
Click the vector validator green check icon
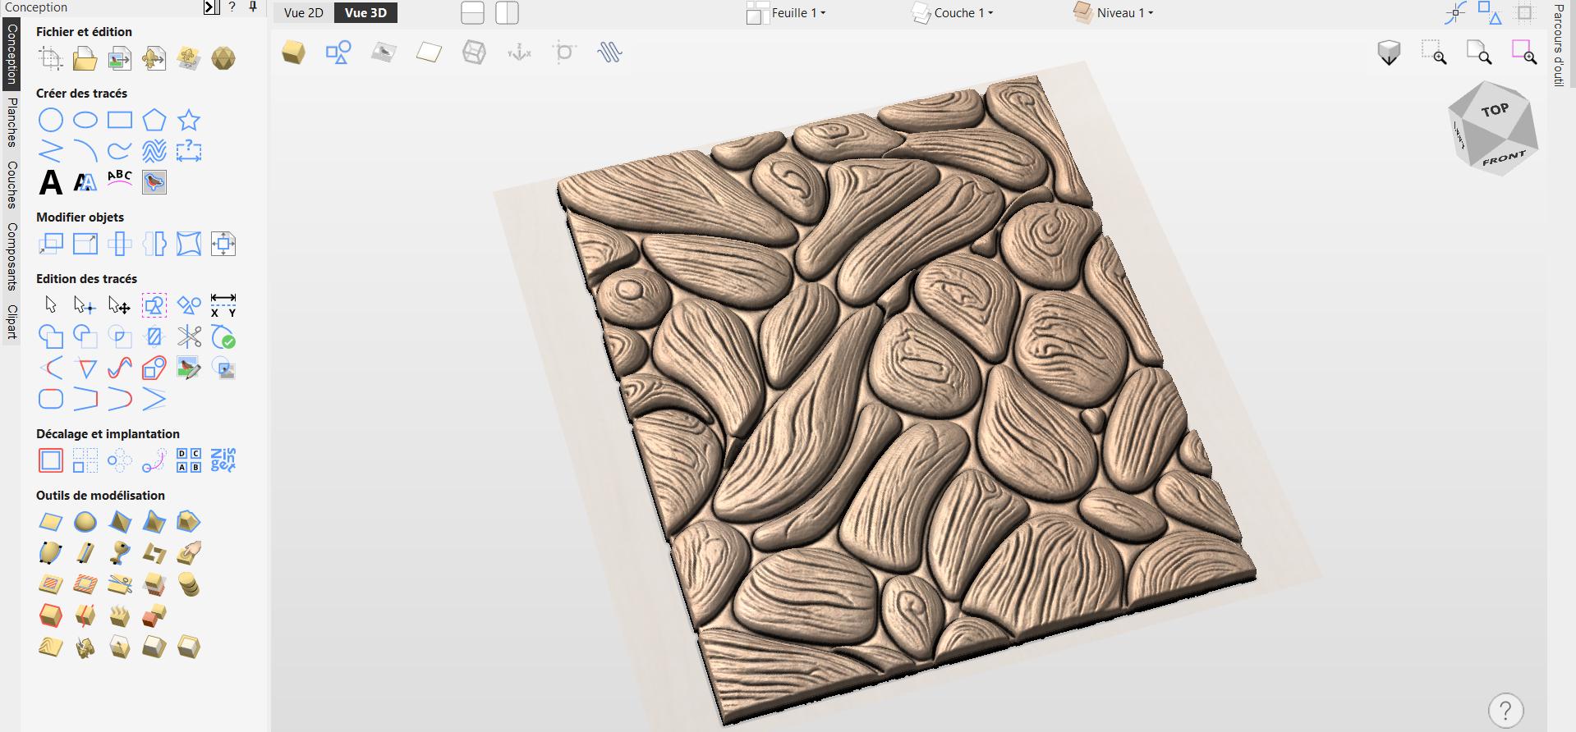coord(223,336)
